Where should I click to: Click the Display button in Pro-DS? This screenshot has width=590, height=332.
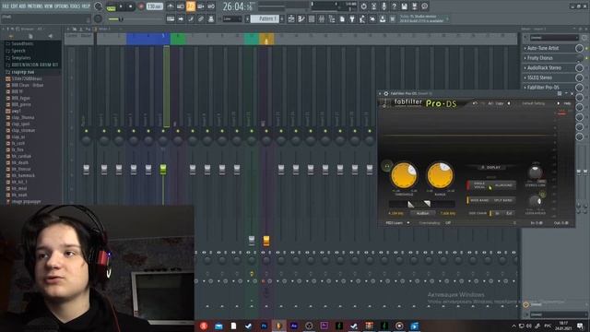[x=491, y=167]
